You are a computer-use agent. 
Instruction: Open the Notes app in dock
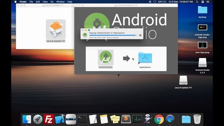click(104, 119)
